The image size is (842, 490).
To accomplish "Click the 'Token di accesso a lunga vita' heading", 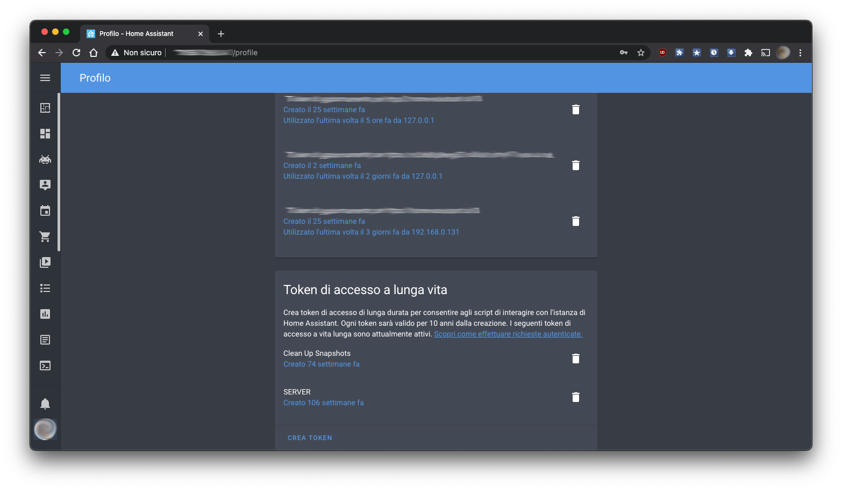I will click(x=365, y=290).
